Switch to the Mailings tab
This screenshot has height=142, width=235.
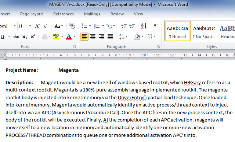pos(92,14)
